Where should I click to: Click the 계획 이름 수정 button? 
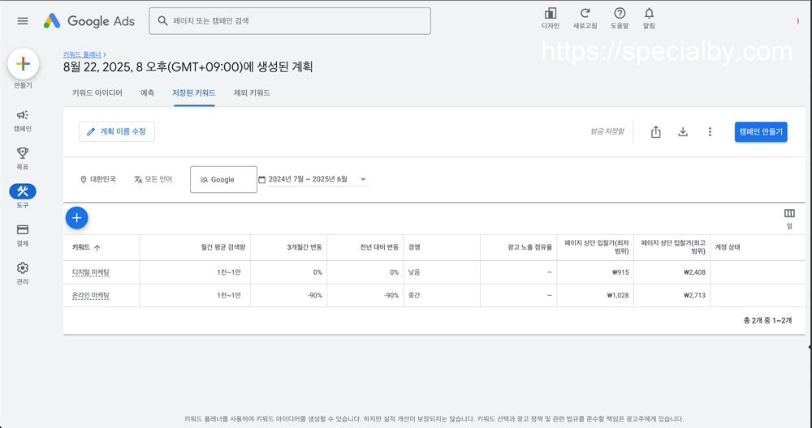[116, 132]
